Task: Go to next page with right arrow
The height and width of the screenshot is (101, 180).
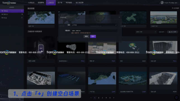Action: tap(114, 98)
